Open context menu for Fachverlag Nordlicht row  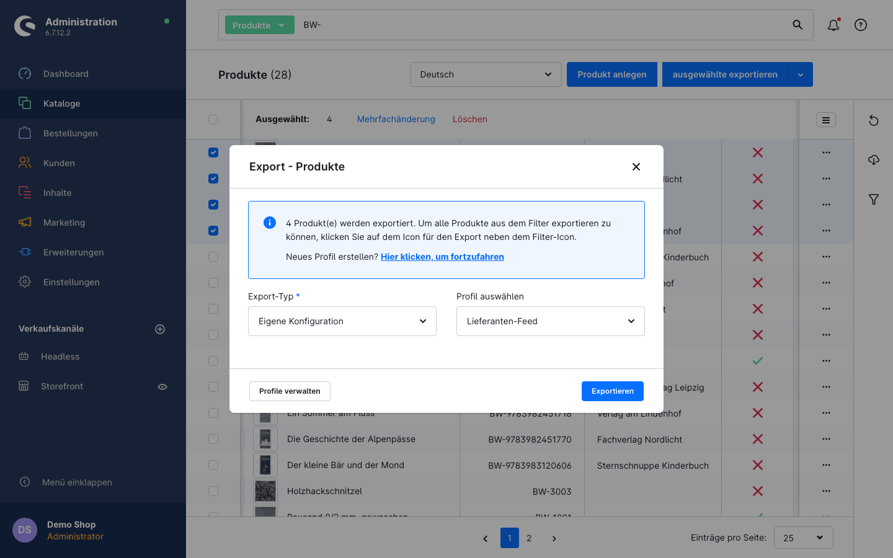click(826, 439)
